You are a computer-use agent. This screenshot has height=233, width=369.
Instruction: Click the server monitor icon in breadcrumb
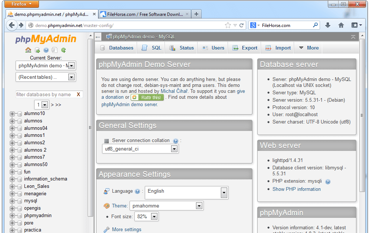109,37
